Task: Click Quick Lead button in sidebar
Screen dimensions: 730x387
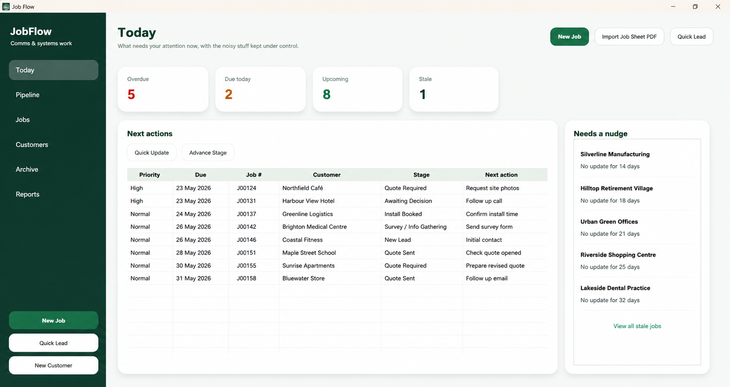Action: tap(53, 343)
